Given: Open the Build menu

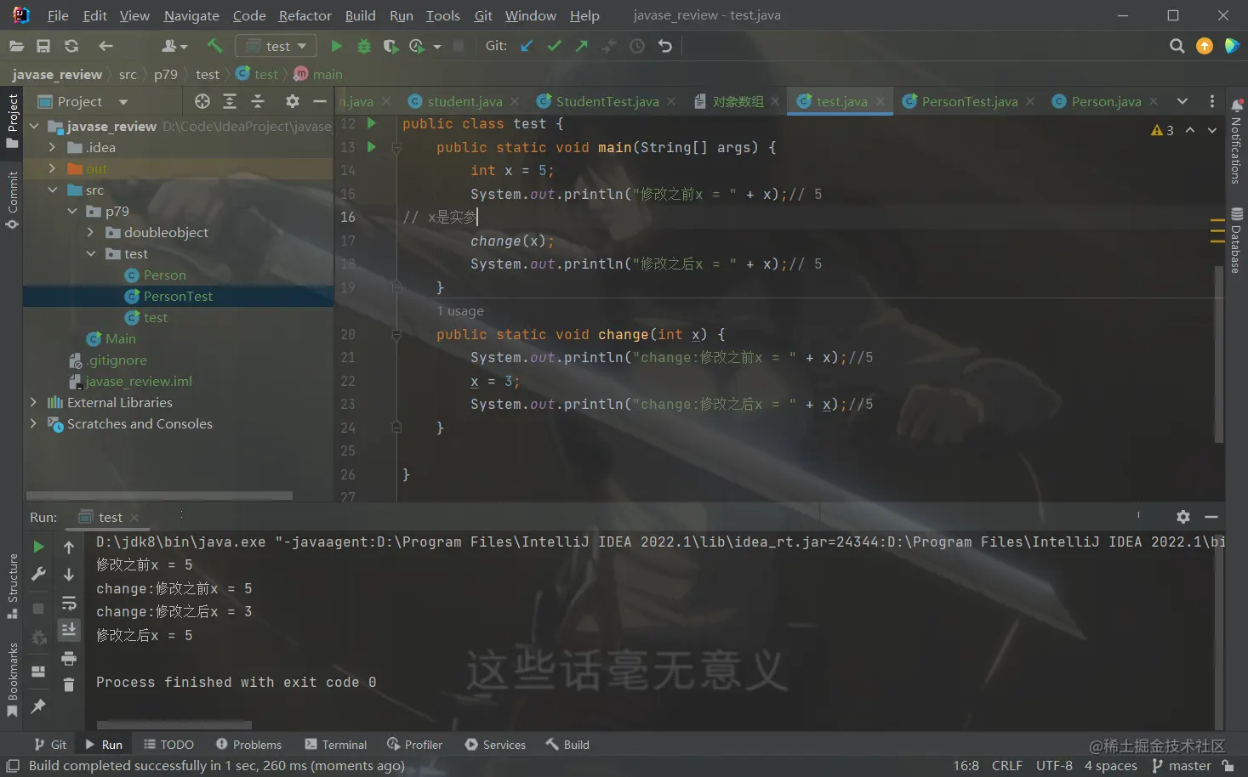Looking at the screenshot, I should 361,15.
